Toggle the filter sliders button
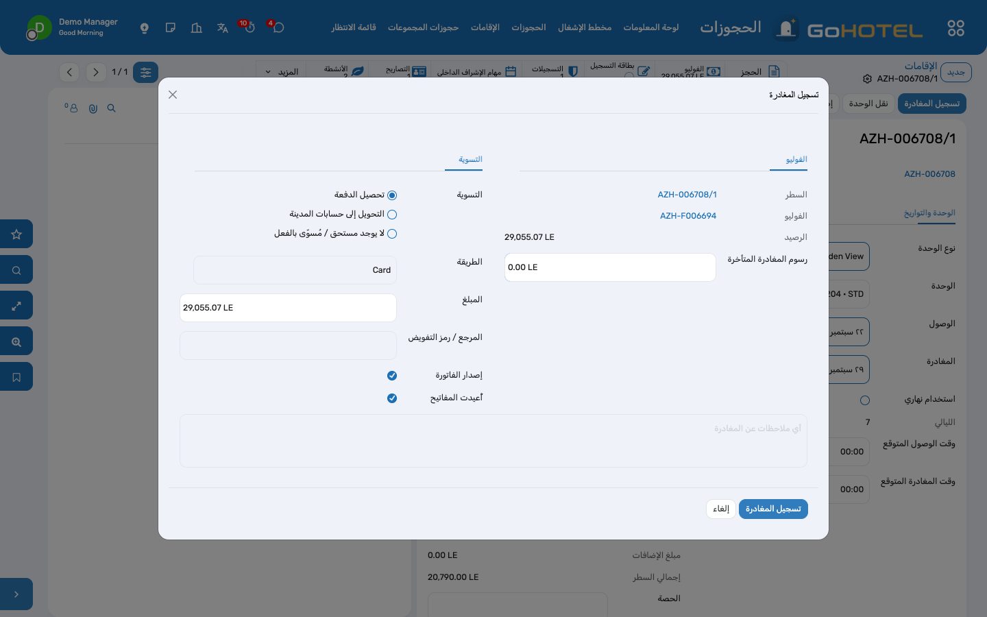987x617 pixels. 145,72
